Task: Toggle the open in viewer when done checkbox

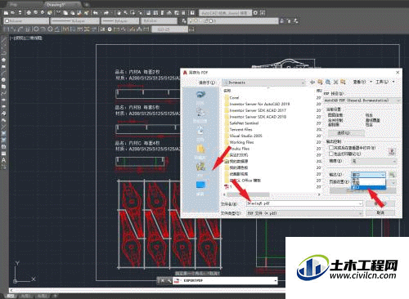Action: [331, 148]
